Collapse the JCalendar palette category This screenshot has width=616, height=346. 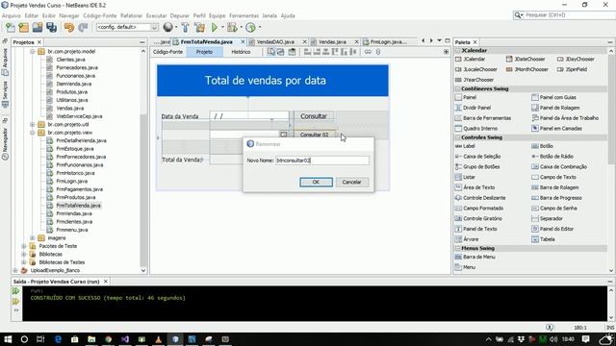458,50
